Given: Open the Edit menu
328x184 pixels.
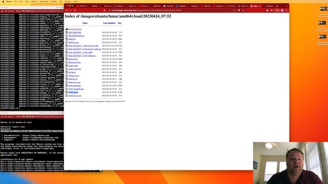Looking at the screenshot, I should pos(21,2).
